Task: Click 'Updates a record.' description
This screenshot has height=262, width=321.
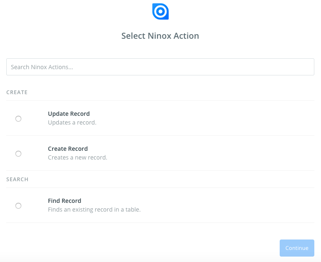Action: [x=72, y=122]
